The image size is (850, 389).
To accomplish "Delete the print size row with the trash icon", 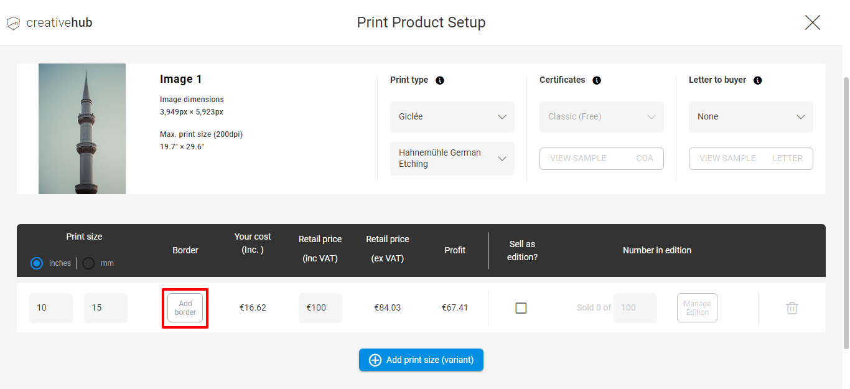I will (792, 307).
